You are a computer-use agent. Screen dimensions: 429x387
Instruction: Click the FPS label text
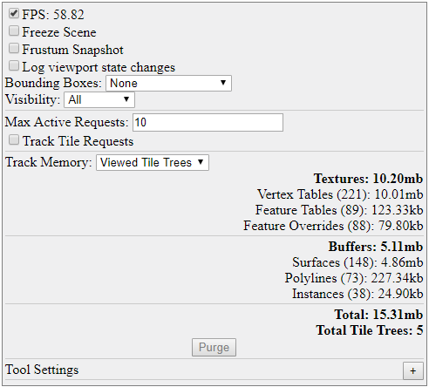(53, 15)
